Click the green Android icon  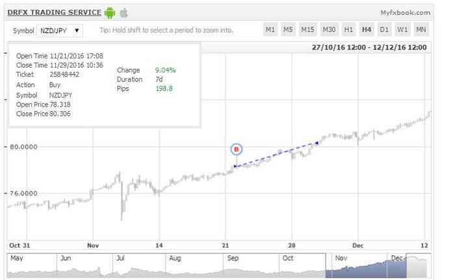tap(110, 13)
